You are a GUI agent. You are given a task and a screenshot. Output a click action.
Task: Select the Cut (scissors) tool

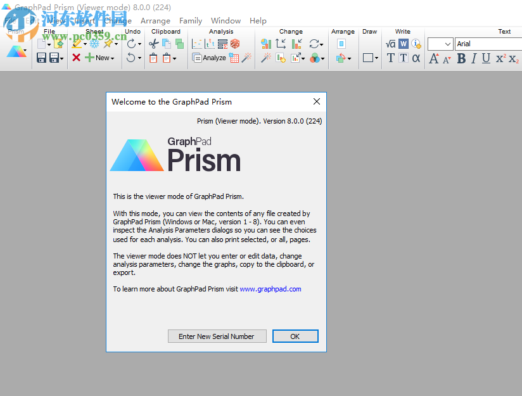coord(154,44)
